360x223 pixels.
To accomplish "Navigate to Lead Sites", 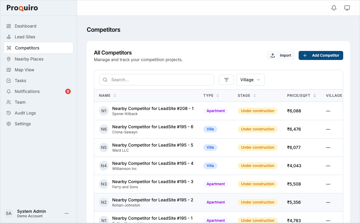I will tap(25, 37).
